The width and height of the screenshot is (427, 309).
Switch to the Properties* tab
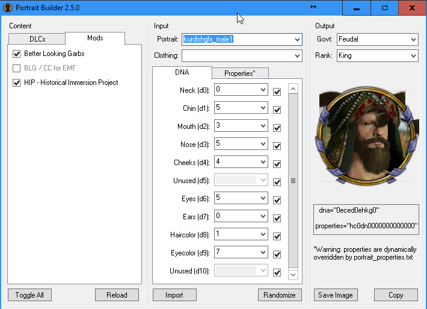click(x=240, y=73)
